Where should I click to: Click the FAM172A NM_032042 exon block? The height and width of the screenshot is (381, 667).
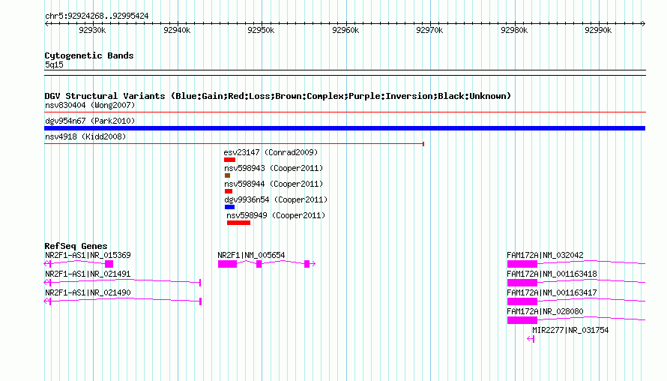pos(522,264)
